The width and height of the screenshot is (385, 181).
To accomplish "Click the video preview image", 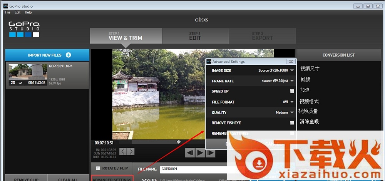I will point(159,94).
